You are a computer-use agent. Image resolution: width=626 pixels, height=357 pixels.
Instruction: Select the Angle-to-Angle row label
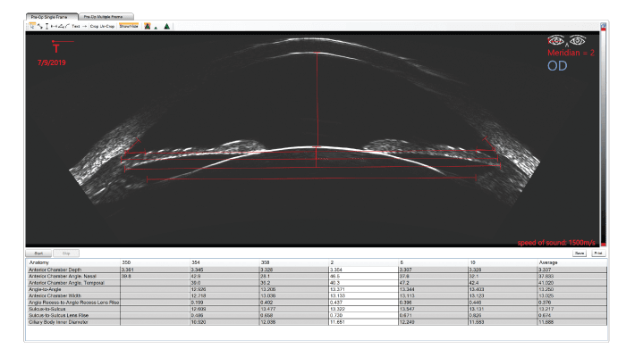(x=45, y=289)
